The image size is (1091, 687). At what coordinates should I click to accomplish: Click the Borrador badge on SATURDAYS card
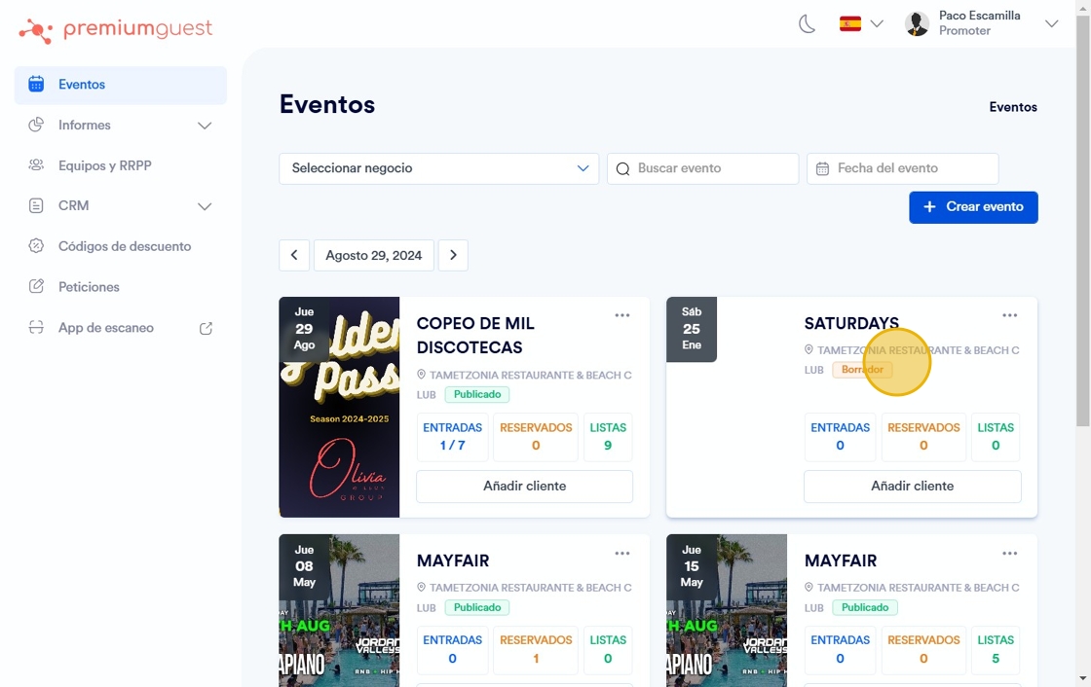click(x=863, y=370)
